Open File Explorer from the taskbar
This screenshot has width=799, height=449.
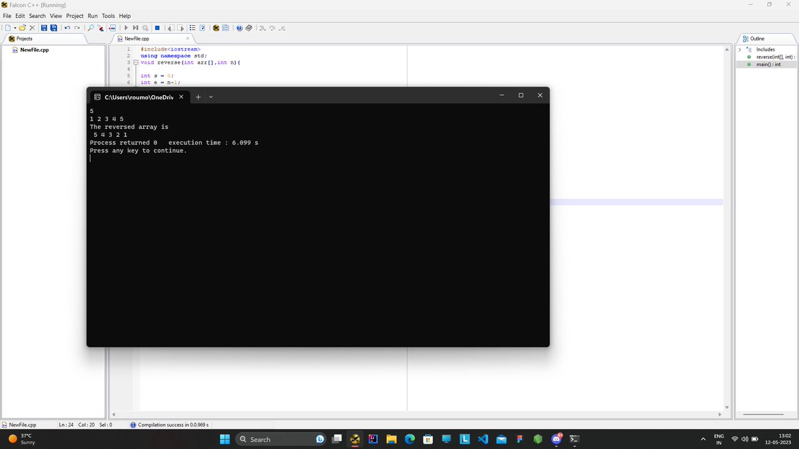[x=392, y=439]
